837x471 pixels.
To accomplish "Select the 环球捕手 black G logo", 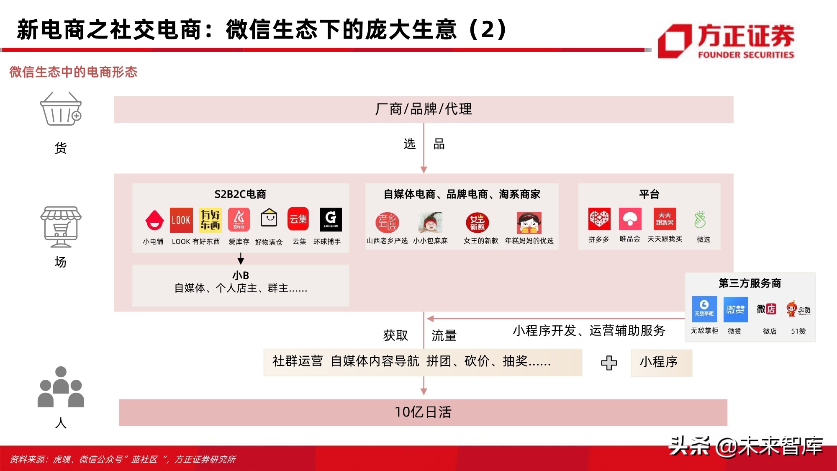I will click(x=331, y=219).
